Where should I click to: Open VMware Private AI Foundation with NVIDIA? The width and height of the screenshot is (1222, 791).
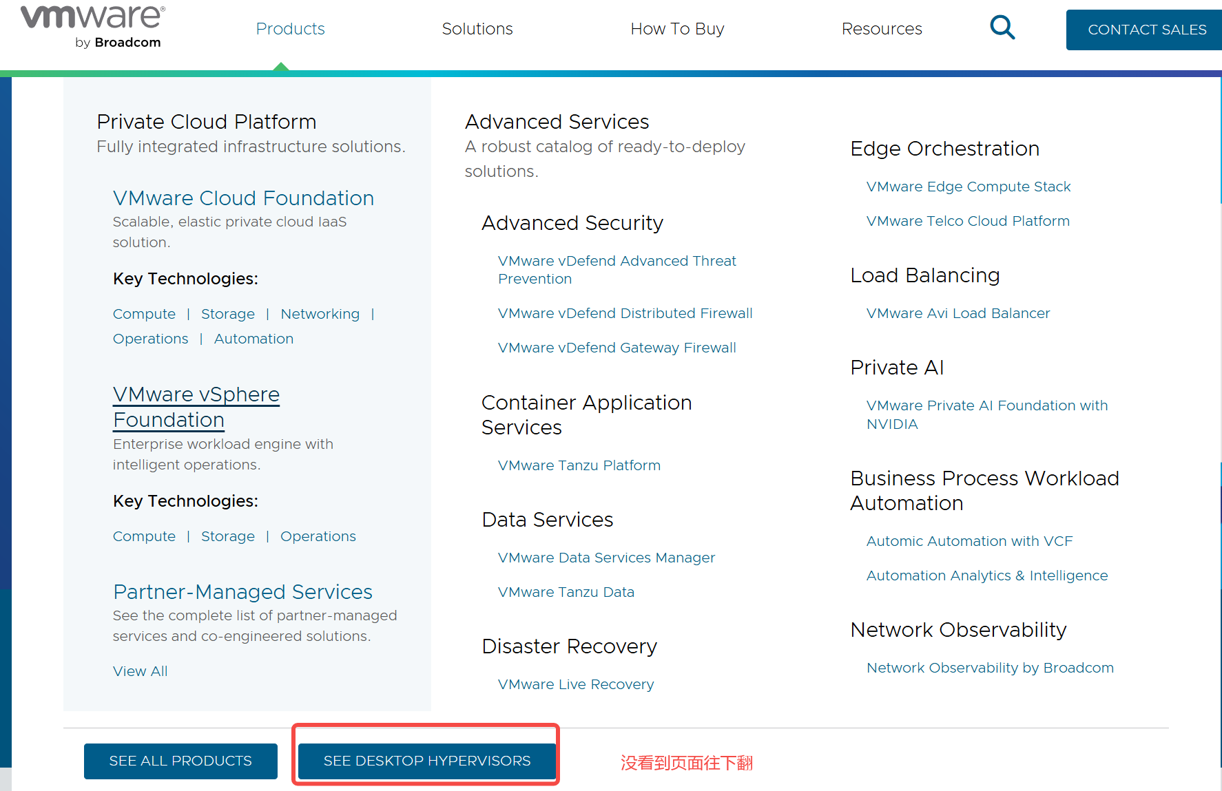click(987, 414)
